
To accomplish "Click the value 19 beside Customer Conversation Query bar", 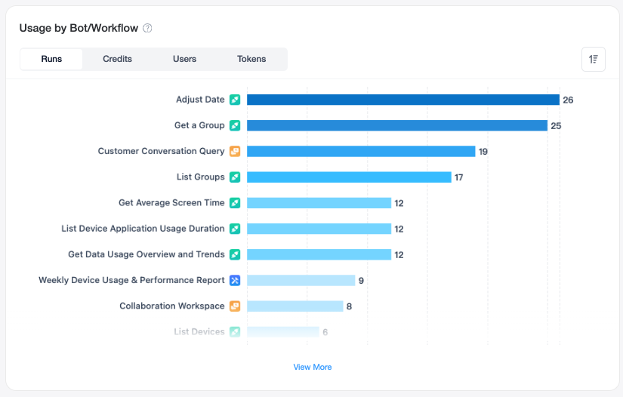I will click(x=483, y=152).
